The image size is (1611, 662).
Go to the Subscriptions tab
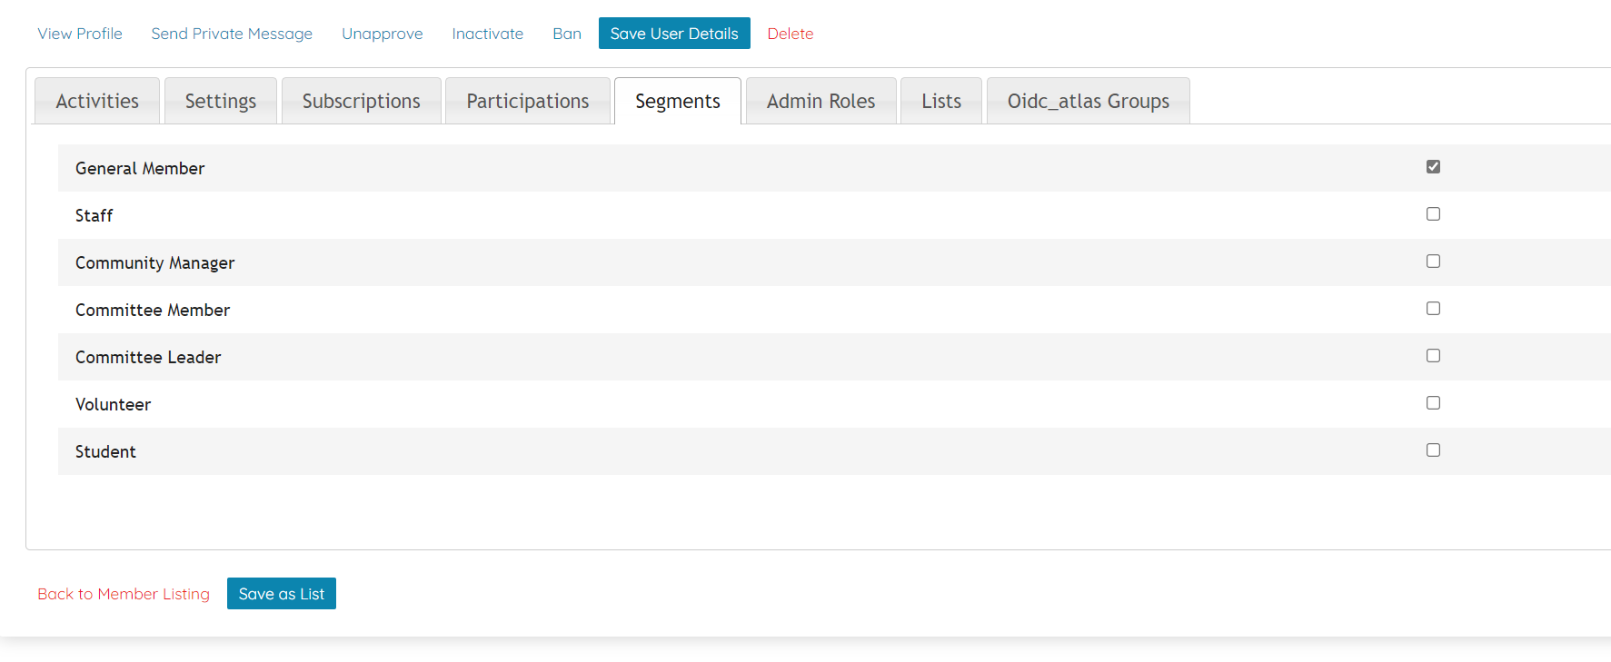(x=362, y=101)
